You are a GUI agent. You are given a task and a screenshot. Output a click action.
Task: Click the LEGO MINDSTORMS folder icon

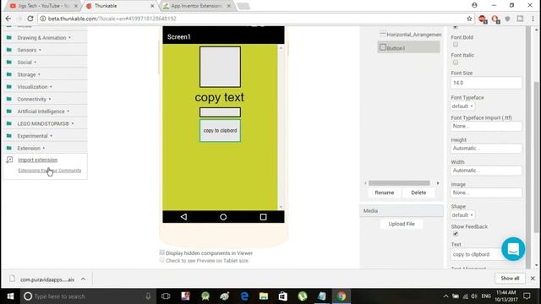[x=9, y=123]
